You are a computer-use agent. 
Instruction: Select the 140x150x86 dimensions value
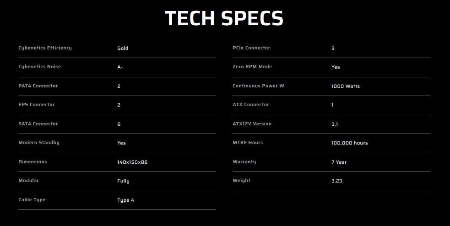[x=132, y=162]
